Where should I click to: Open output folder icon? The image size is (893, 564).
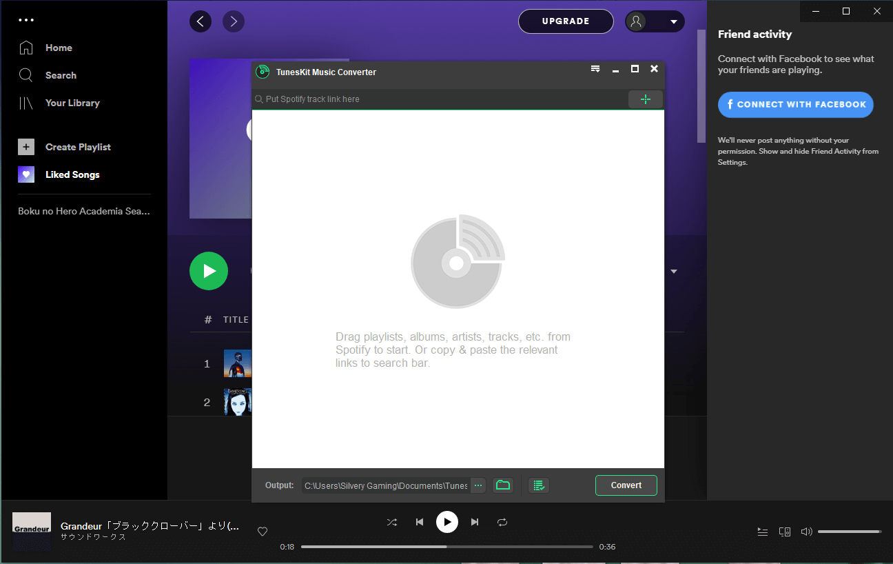click(x=503, y=485)
